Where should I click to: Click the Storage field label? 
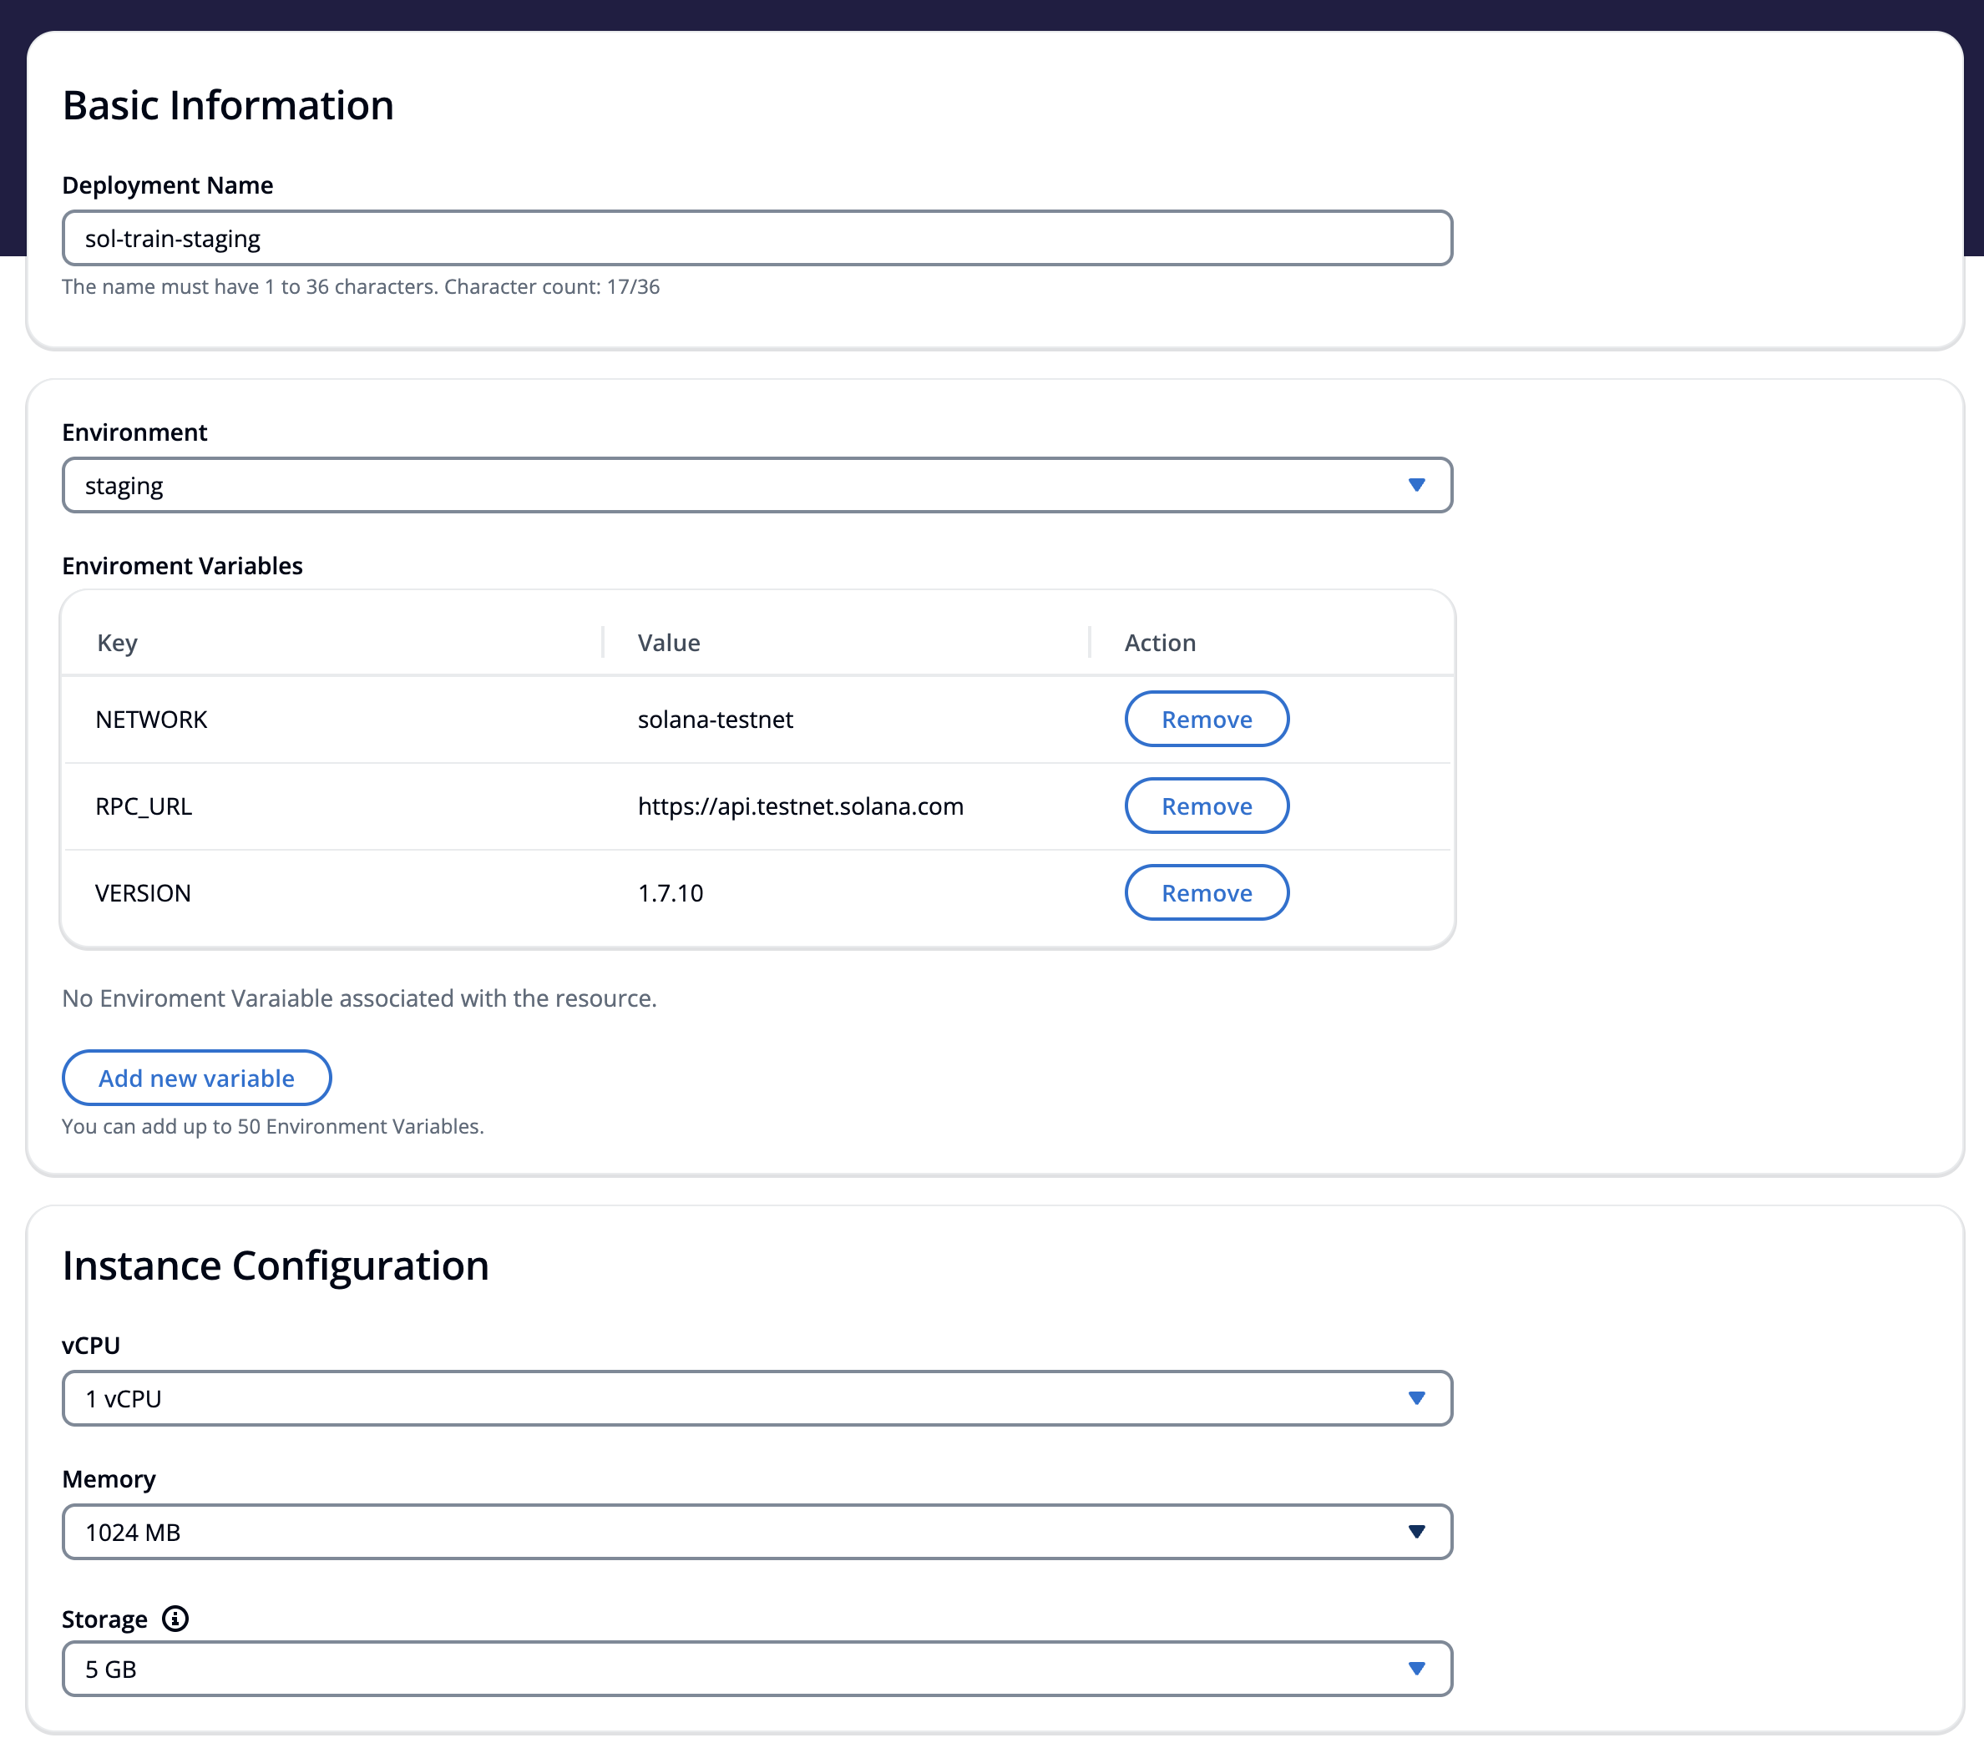[105, 1620]
